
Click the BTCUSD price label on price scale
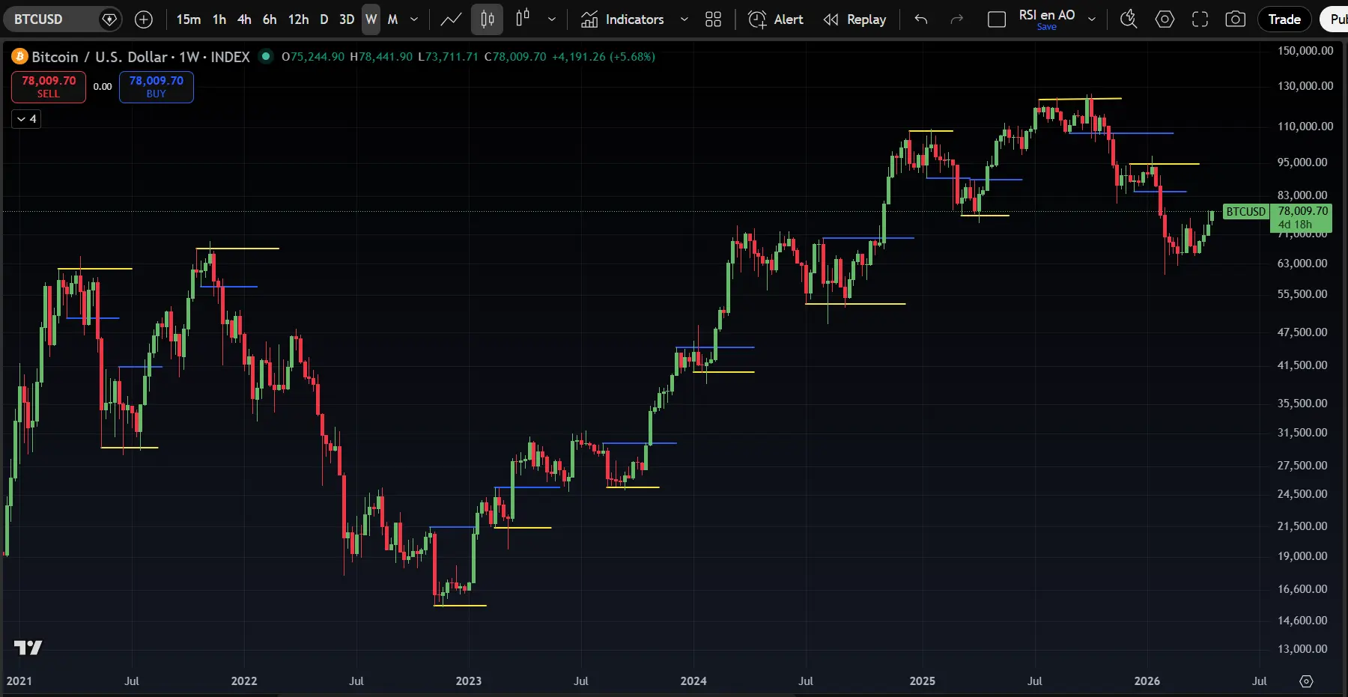tap(1245, 212)
